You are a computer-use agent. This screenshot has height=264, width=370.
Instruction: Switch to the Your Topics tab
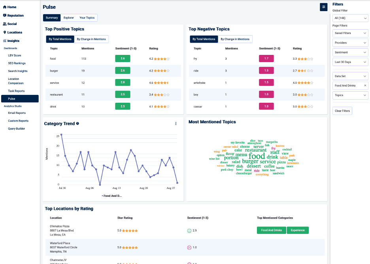click(87, 18)
